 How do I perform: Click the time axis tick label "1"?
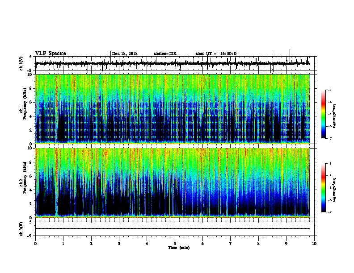click(x=63, y=244)
